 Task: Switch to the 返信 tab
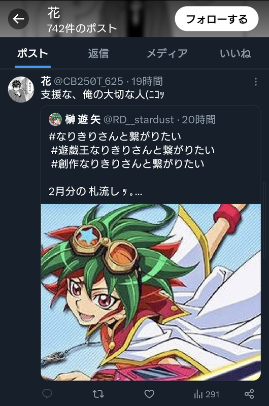(98, 53)
